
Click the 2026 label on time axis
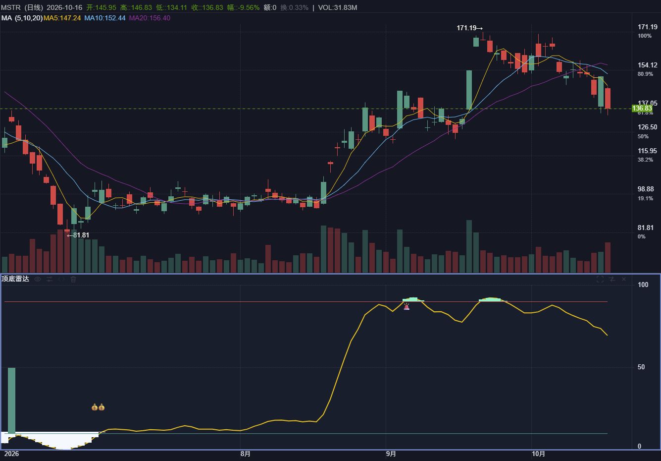11,454
